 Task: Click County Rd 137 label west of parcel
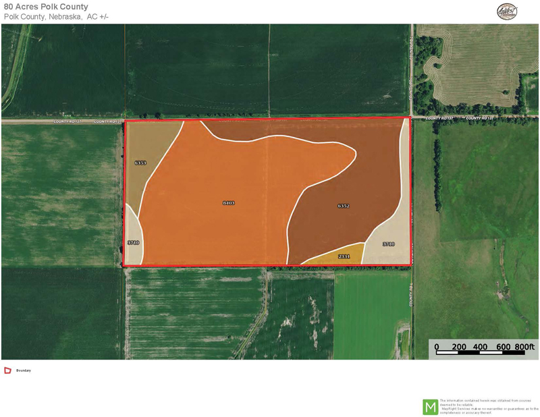coord(67,121)
